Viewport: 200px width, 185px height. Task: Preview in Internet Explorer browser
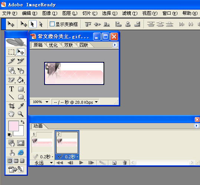click(21, 152)
